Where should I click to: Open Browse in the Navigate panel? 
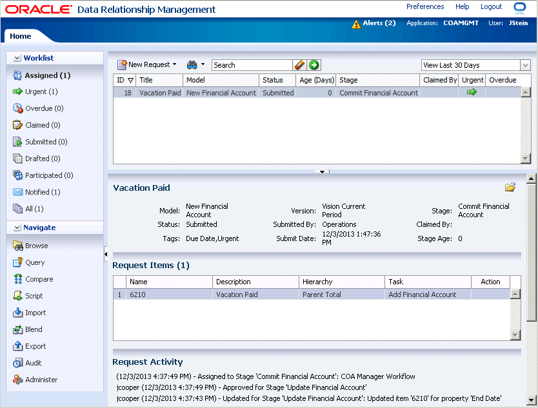[x=36, y=246]
